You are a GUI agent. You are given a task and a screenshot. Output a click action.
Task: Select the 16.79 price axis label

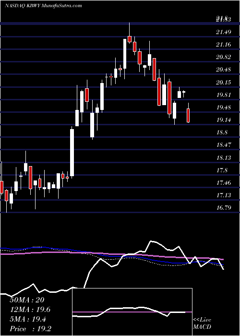point(224,208)
